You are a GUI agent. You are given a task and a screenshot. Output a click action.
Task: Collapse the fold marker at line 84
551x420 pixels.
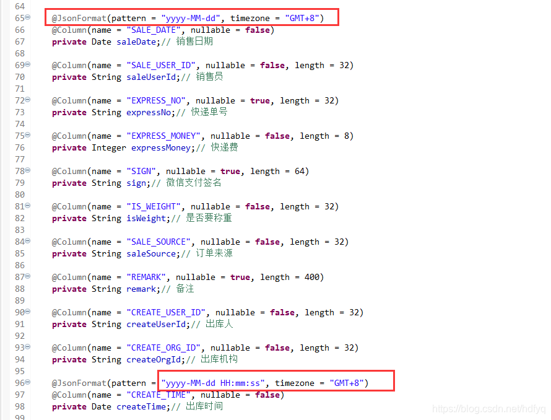coord(28,240)
